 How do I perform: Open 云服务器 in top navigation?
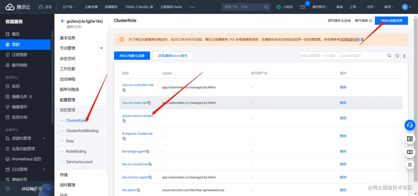point(91,7)
